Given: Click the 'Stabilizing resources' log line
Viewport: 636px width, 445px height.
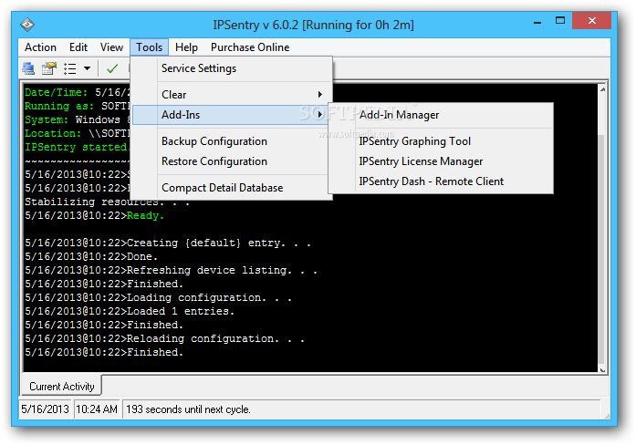Looking at the screenshot, I should (x=107, y=202).
